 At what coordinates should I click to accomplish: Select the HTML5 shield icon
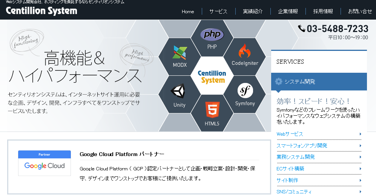(212, 110)
